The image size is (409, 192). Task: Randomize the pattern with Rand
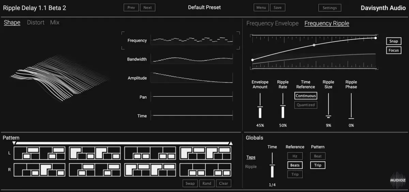click(207, 183)
